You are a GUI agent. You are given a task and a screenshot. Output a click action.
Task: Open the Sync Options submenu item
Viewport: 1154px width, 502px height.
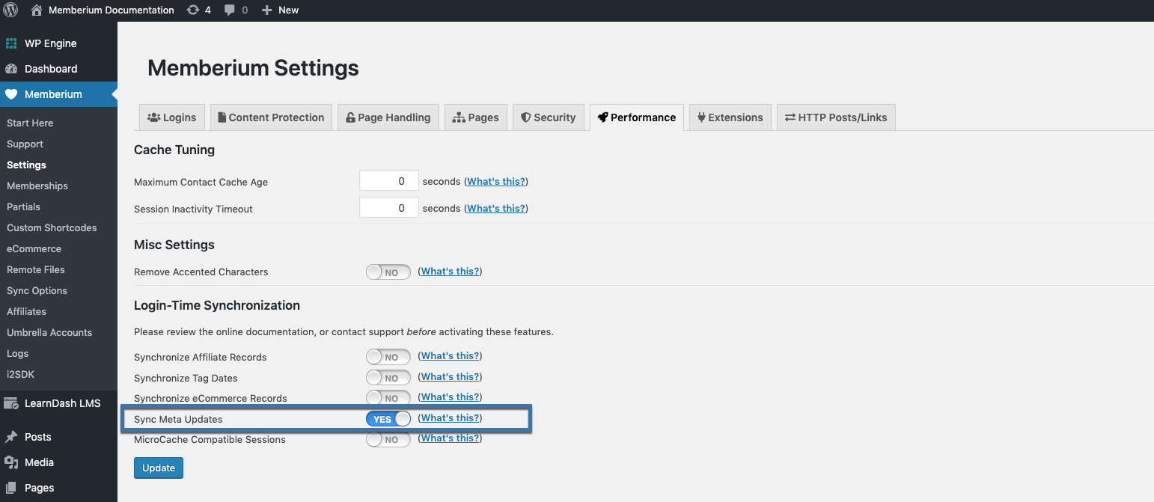coord(37,290)
